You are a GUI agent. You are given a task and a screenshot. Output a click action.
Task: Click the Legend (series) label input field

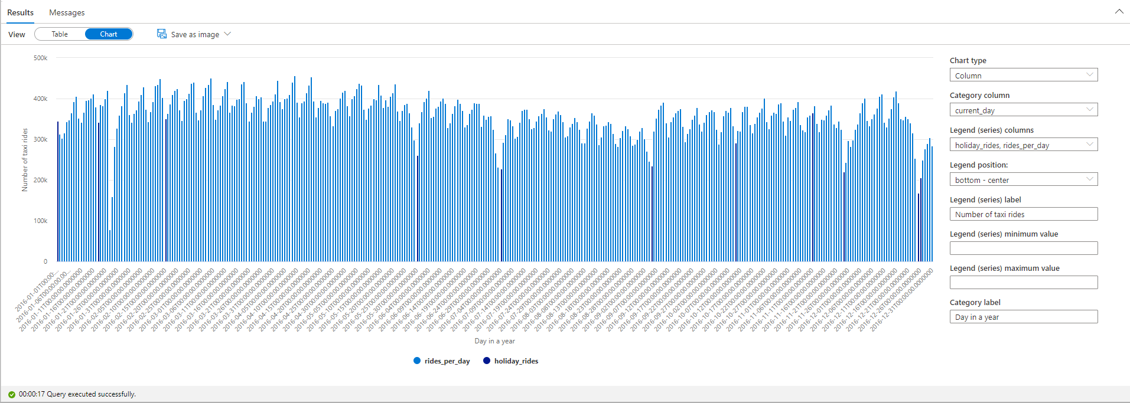coord(1023,214)
